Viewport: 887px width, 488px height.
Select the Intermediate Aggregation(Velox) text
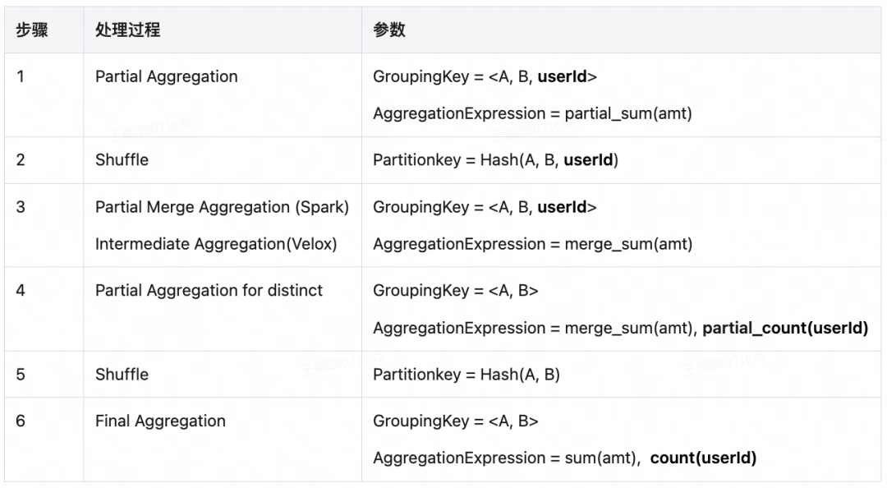coord(216,244)
